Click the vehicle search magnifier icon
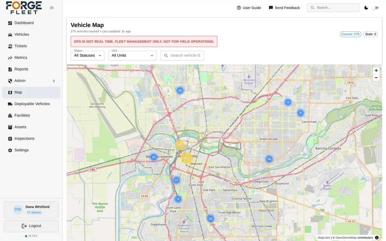Image resolution: width=386 pixels, height=241 pixels. [166, 56]
